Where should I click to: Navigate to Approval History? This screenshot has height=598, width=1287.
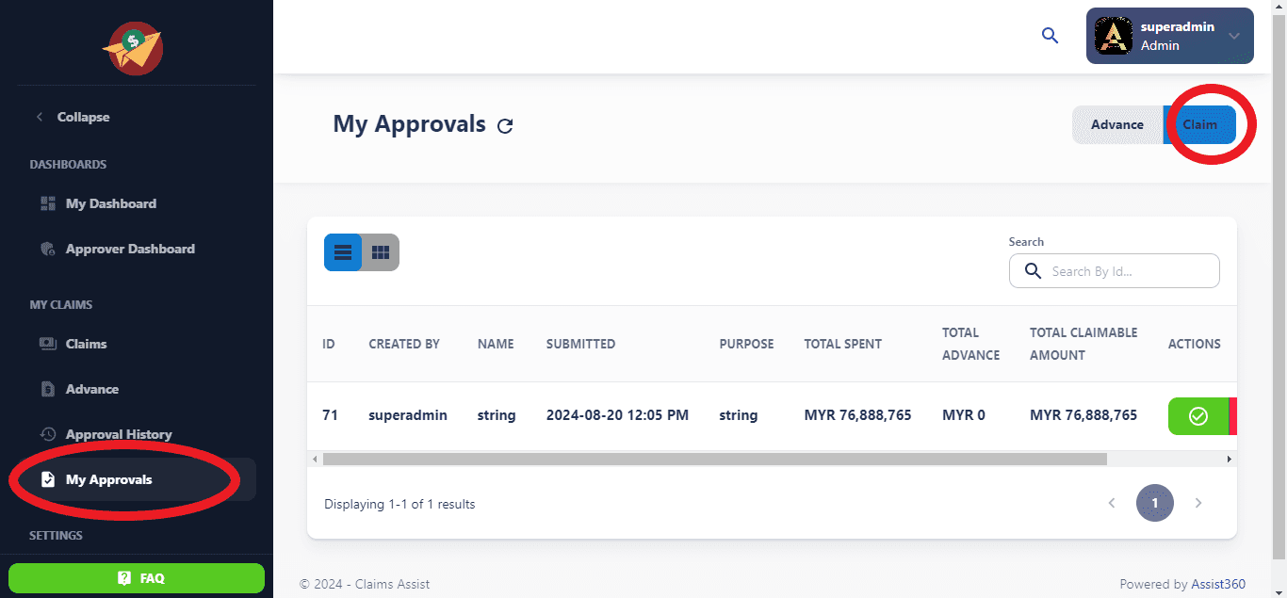point(118,434)
